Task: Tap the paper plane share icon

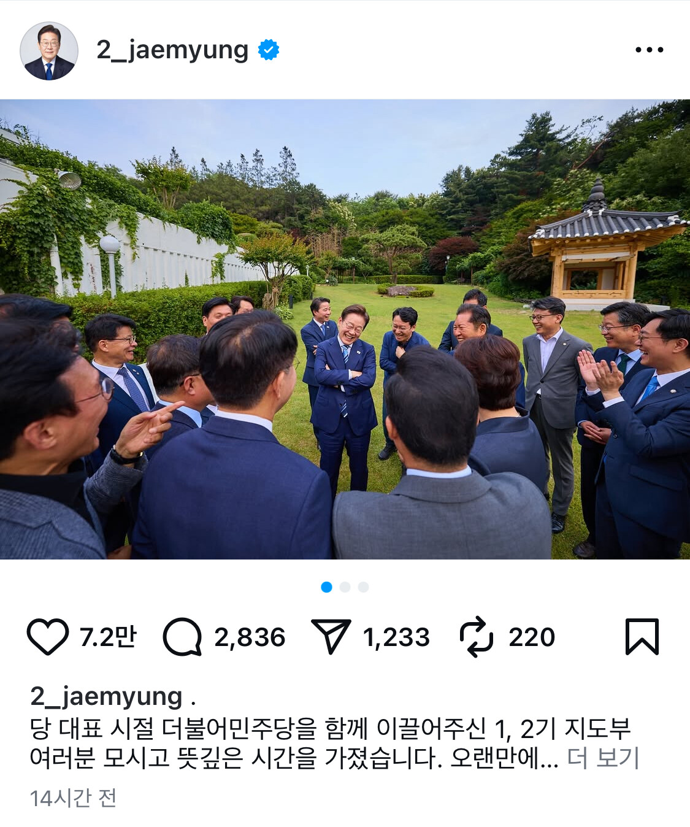Action: tap(331, 636)
